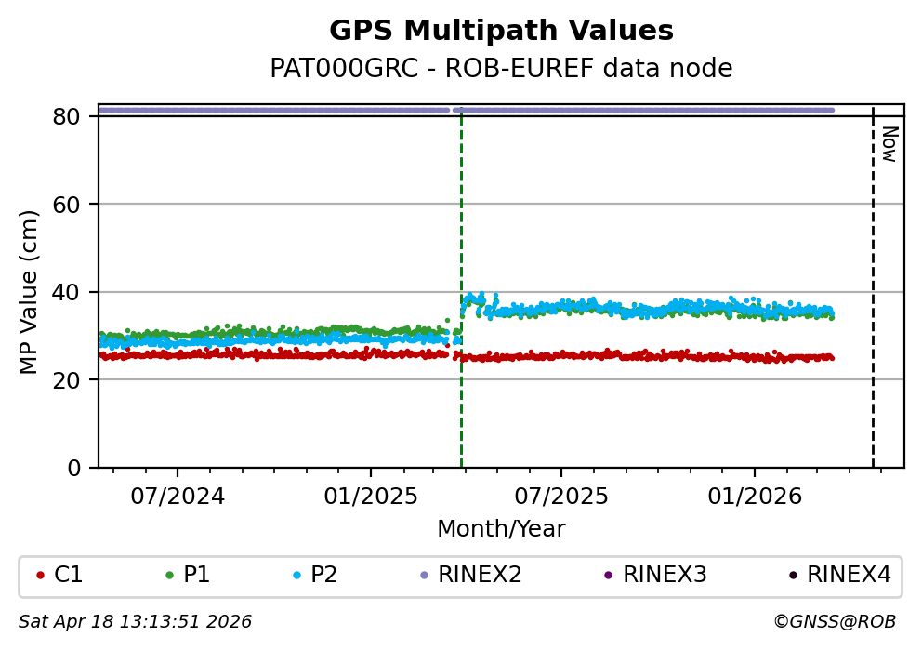Click the PAT000GRC station subtitle
Screen dimensions: 922x650
click(x=501, y=69)
